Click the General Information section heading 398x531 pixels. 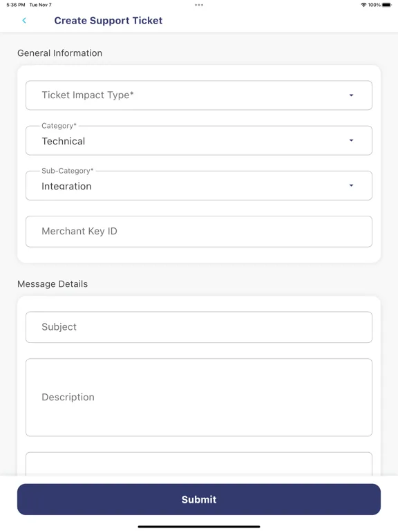pyautogui.click(x=59, y=53)
